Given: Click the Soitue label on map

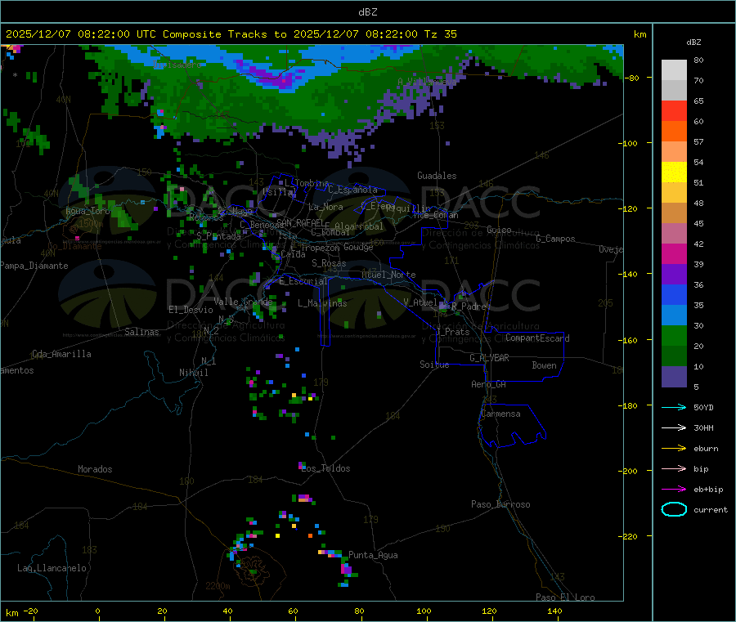Looking at the screenshot, I should coord(434,365).
